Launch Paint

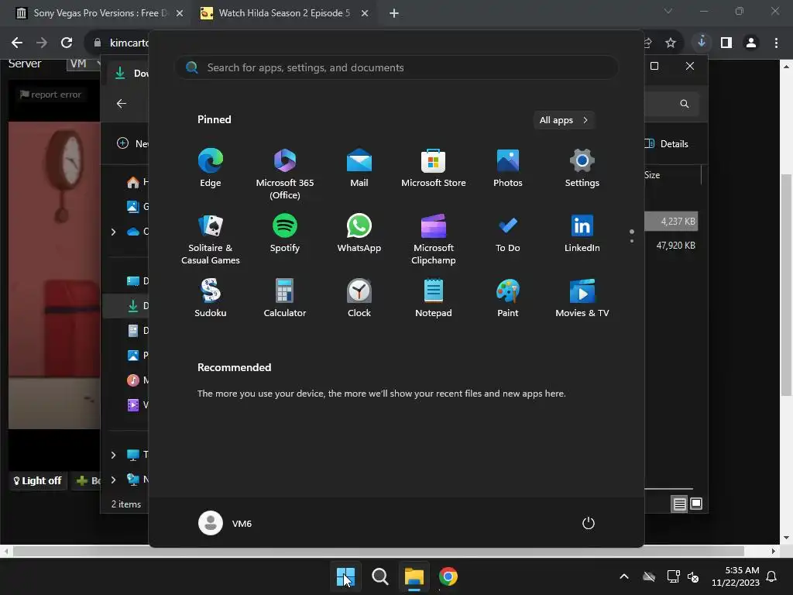[508, 298]
